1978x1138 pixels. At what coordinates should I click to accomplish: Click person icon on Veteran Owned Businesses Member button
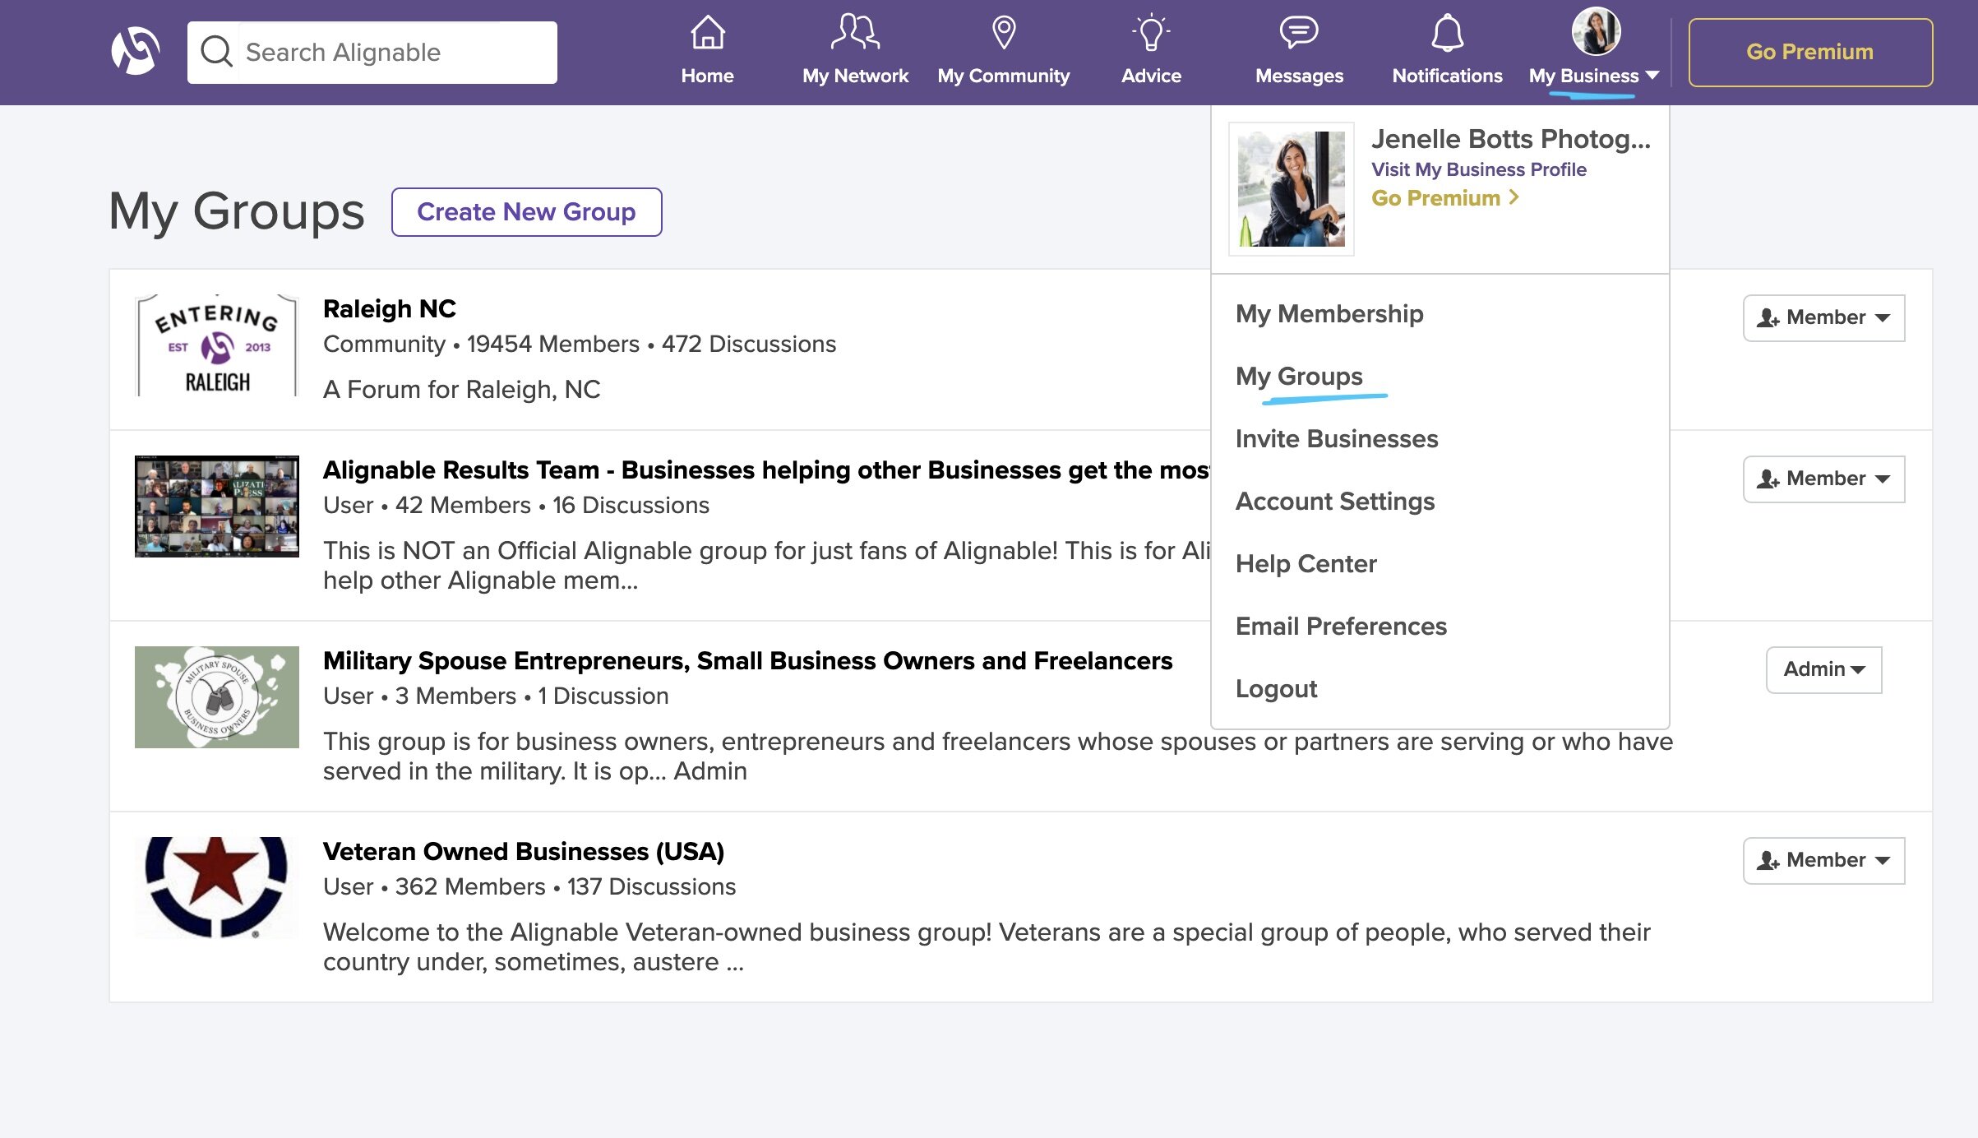(1768, 860)
